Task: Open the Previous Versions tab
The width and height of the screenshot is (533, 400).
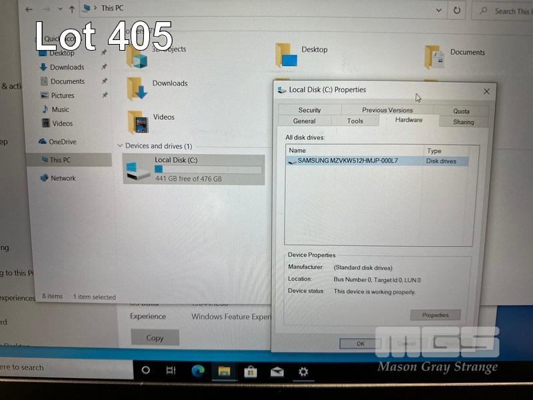Action: pyautogui.click(x=387, y=110)
